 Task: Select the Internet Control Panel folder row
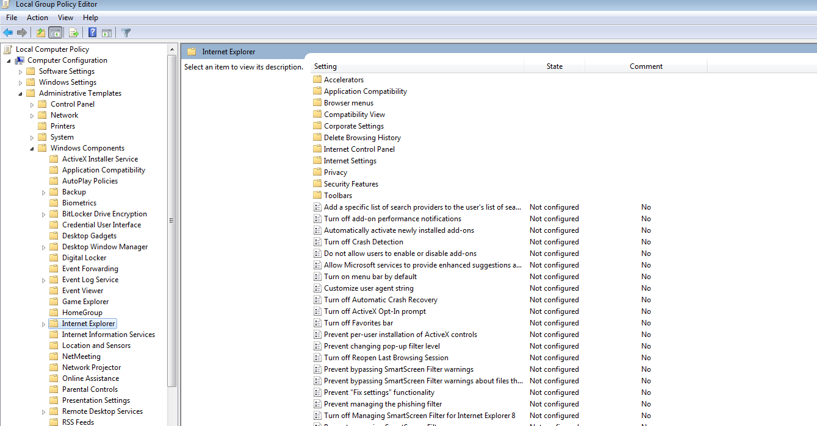pyautogui.click(x=359, y=149)
